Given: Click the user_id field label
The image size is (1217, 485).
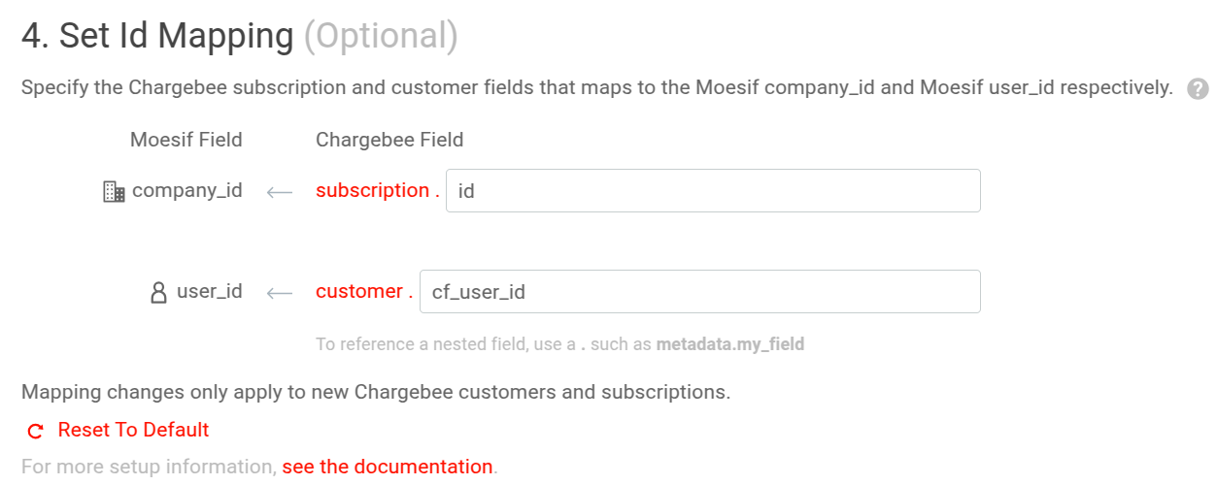Looking at the screenshot, I should pyautogui.click(x=210, y=291).
